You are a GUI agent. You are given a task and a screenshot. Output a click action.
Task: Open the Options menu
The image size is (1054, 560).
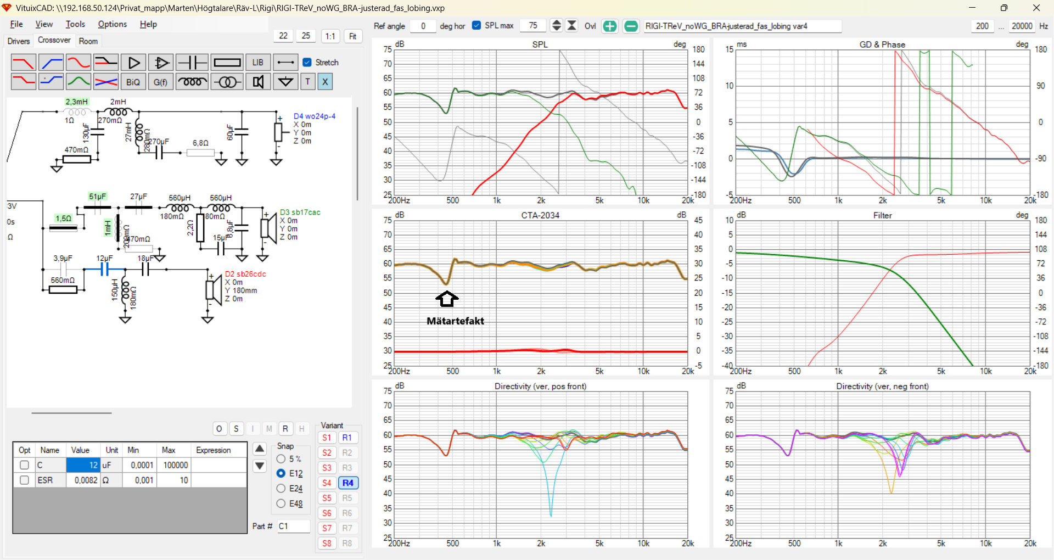(113, 24)
